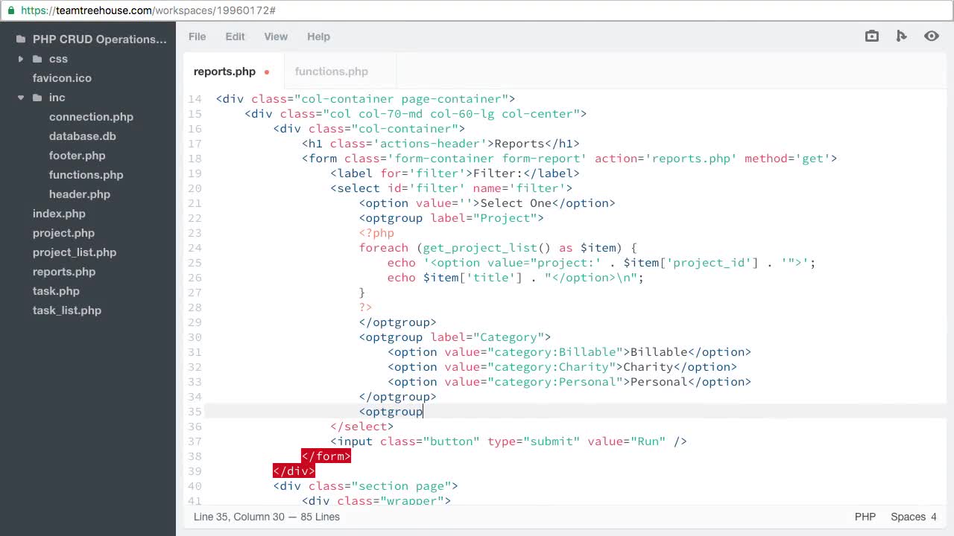
Task: Collapse the inc folder arrow
Action: pos(21,98)
